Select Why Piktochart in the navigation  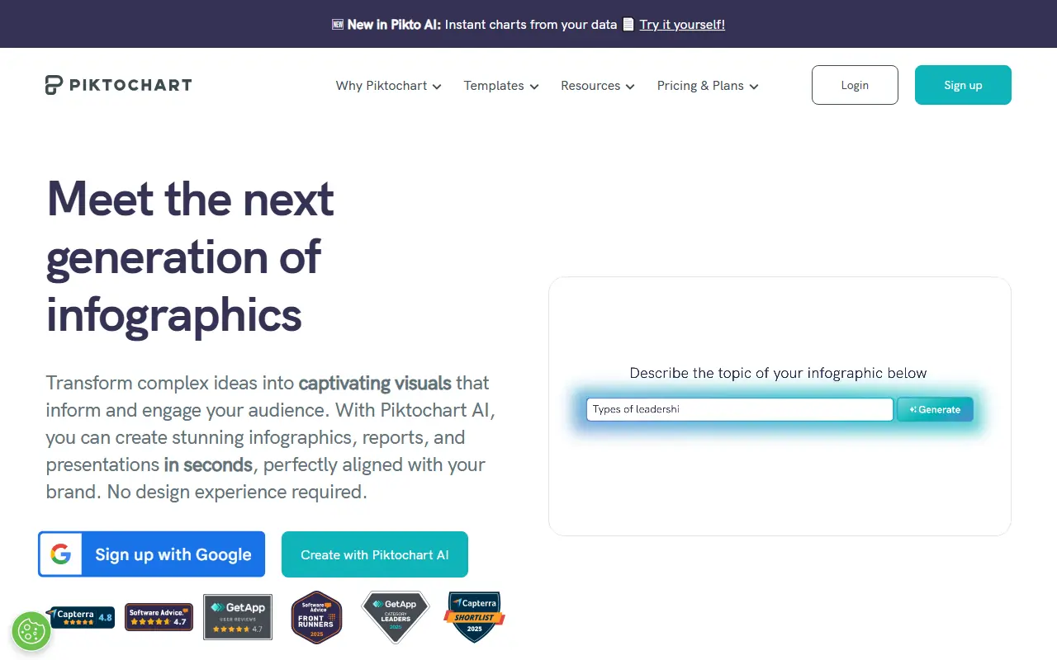pyautogui.click(x=381, y=86)
